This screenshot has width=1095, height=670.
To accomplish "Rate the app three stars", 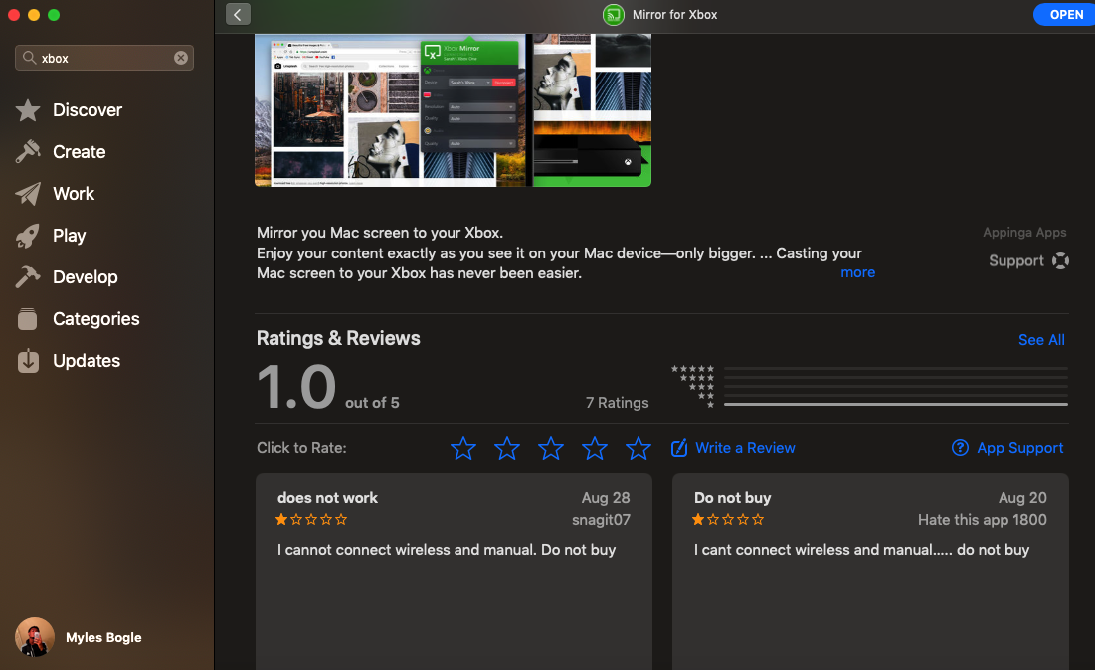I will point(551,448).
